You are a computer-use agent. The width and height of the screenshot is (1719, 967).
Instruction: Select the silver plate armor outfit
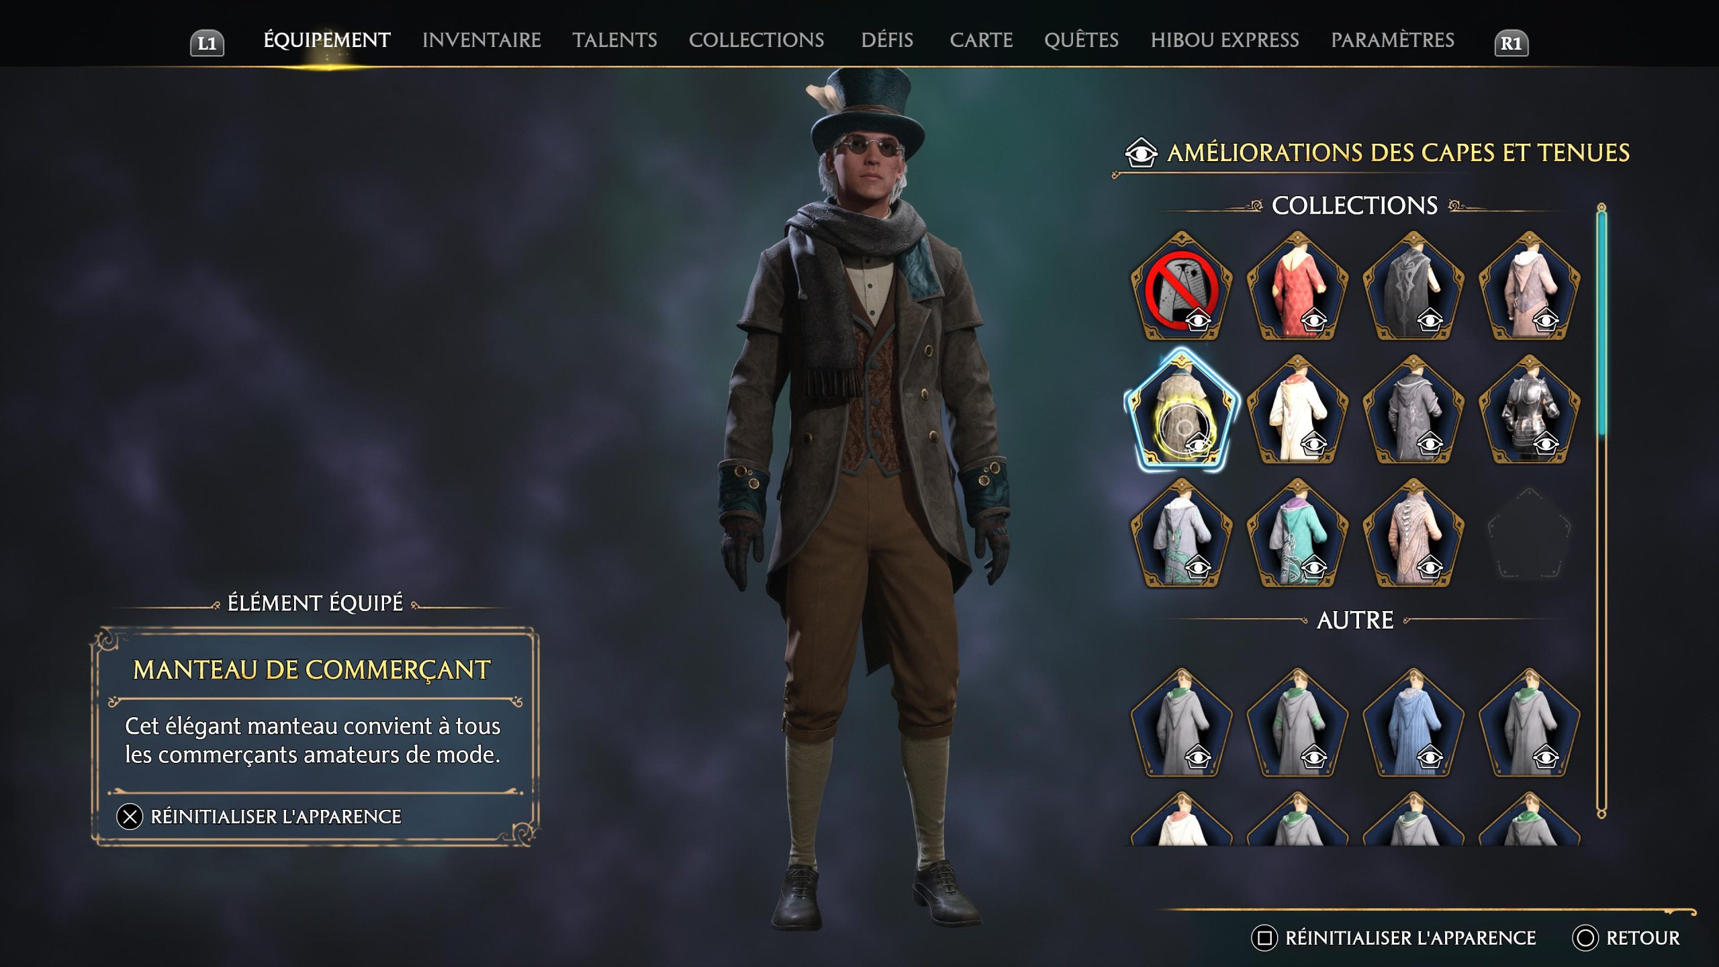[1529, 410]
